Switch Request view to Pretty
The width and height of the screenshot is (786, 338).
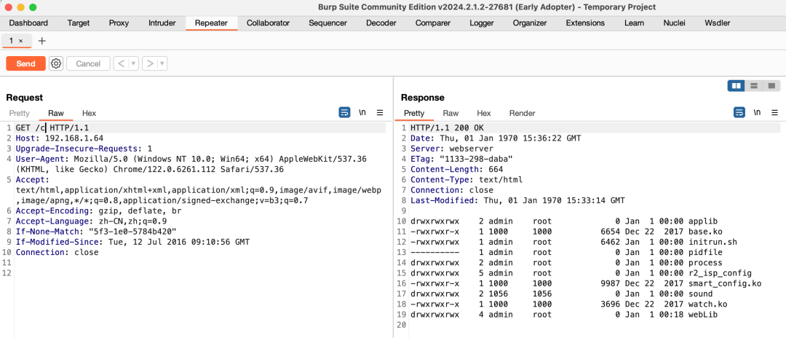[x=19, y=114]
